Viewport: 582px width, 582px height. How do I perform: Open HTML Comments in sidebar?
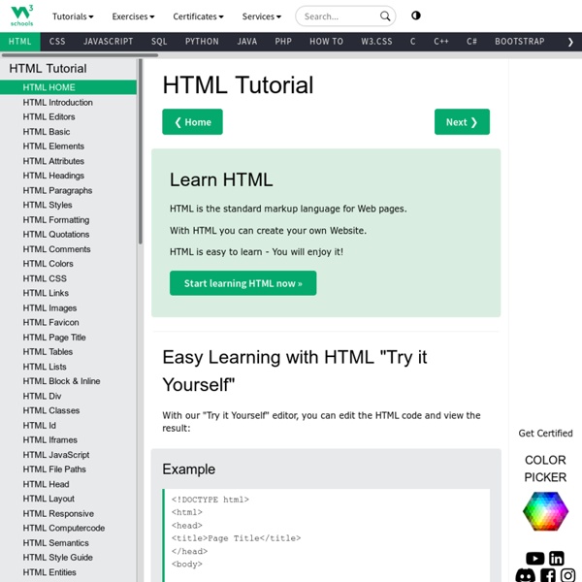coord(68,249)
